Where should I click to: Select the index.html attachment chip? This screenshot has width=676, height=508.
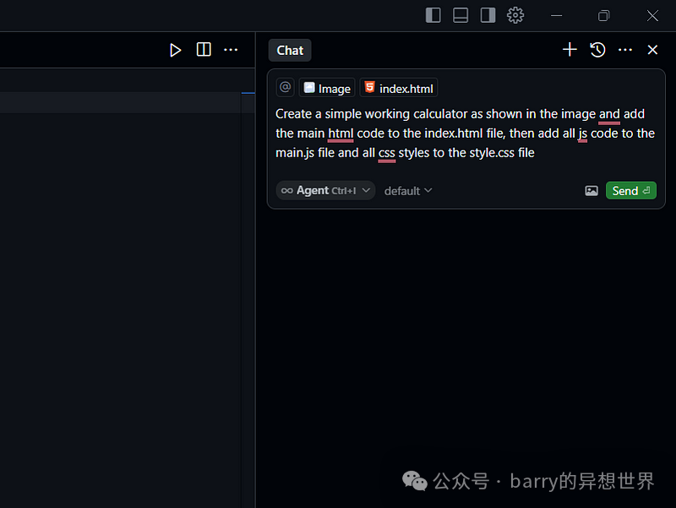[398, 87]
